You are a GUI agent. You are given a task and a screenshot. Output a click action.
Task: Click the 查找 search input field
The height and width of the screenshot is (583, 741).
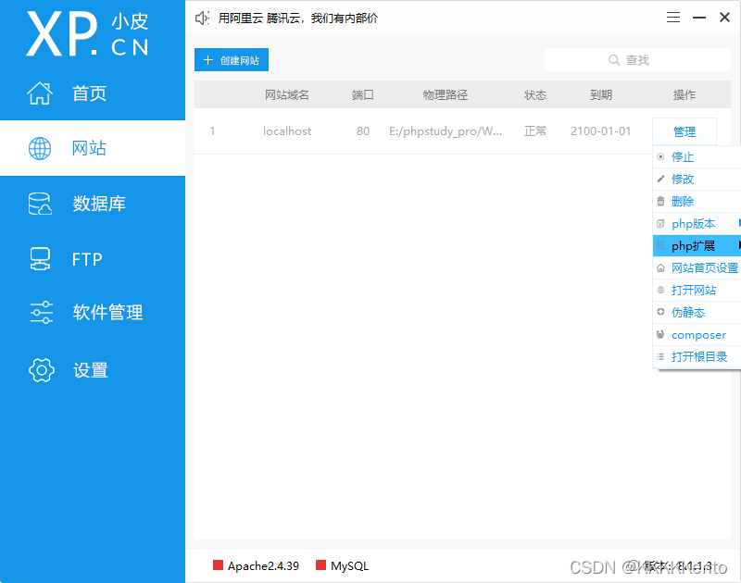637,59
